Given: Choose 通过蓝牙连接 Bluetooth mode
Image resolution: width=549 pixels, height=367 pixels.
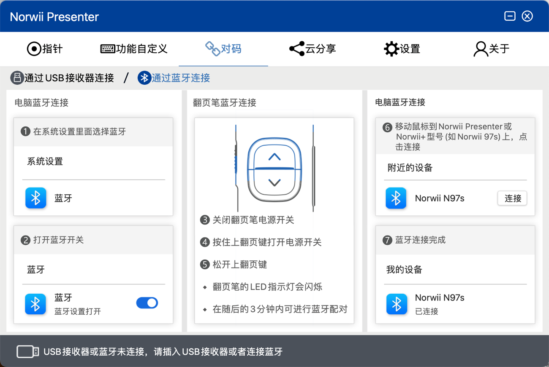Looking at the screenshot, I should [174, 78].
